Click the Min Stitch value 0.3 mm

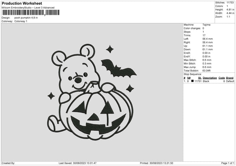(x=207, y=63)
